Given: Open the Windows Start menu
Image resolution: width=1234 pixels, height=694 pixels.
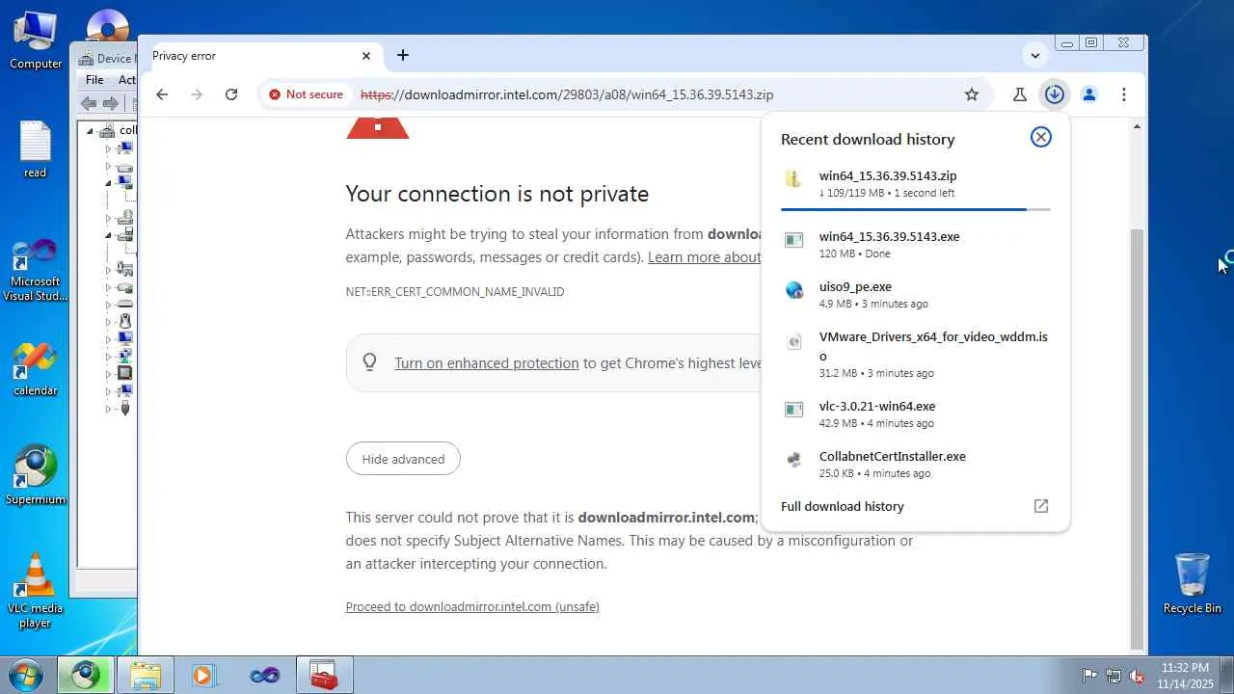Looking at the screenshot, I should pos(26,675).
